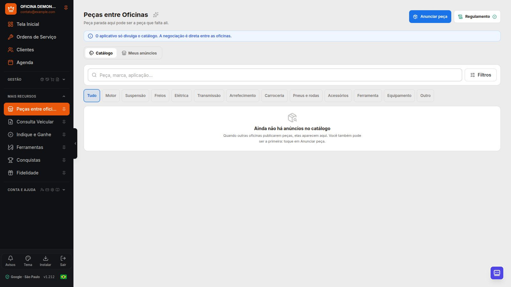Toggle pin next to workshop name header
Screen dimensions: 511x287
coord(66,8)
